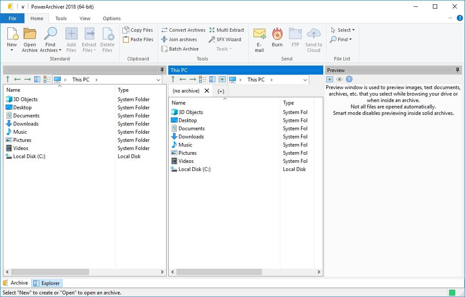Toggle the first eye button in Preview panel
The width and height of the screenshot is (465, 297).
pyautogui.click(x=329, y=79)
